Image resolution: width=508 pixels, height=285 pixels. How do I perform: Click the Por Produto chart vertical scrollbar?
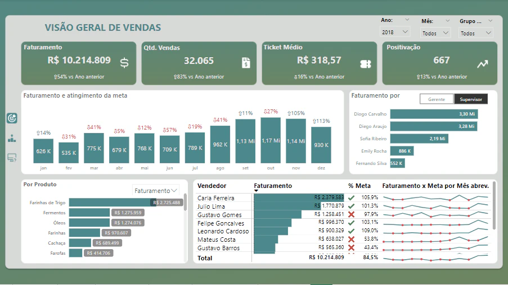(x=185, y=203)
